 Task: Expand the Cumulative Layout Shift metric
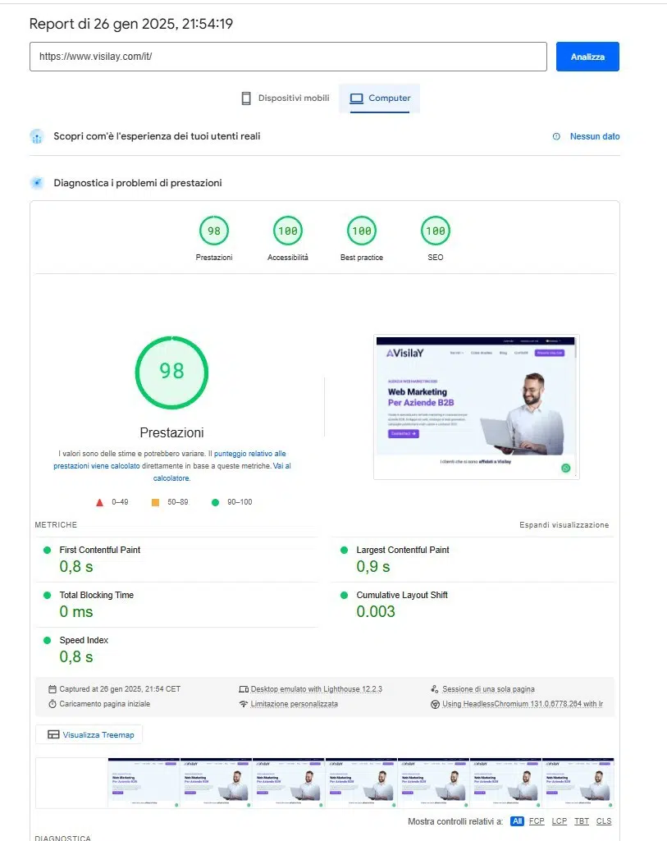click(x=473, y=605)
